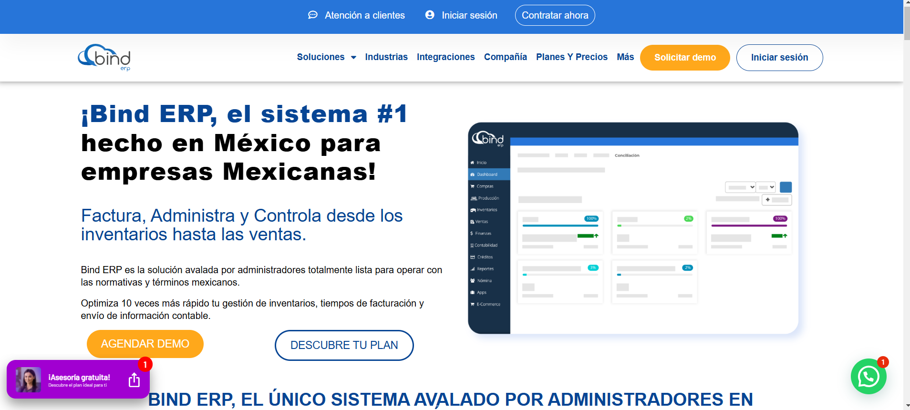The width and height of the screenshot is (910, 410).
Task: Open the ¡Asesoría gratuita! popup text
Action: coord(79,377)
